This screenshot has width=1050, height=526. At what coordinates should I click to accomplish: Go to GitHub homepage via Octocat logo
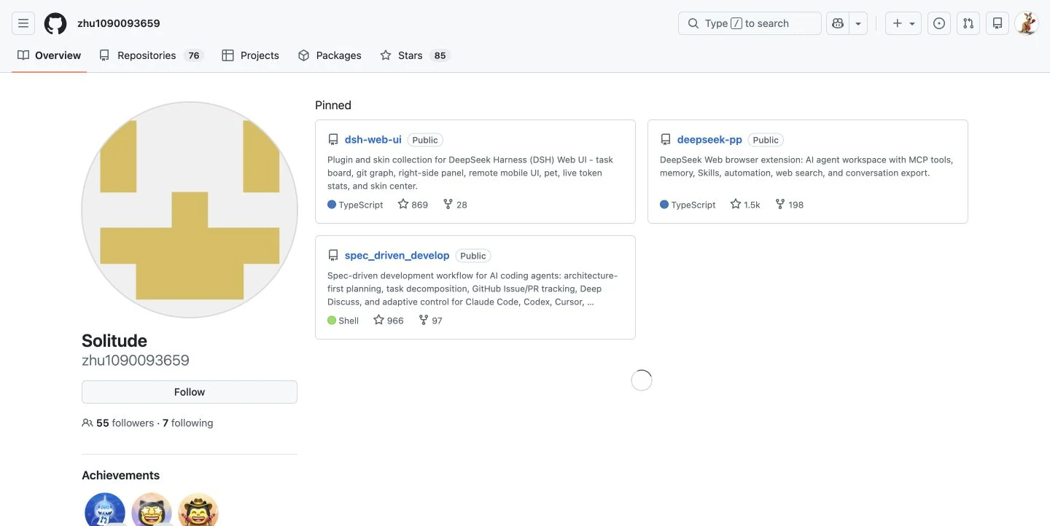[55, 23]
